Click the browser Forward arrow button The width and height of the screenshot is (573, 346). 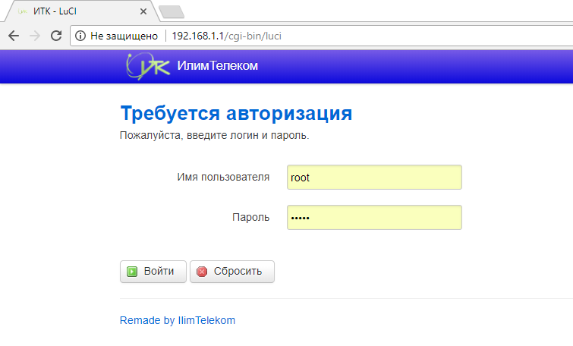34,36
